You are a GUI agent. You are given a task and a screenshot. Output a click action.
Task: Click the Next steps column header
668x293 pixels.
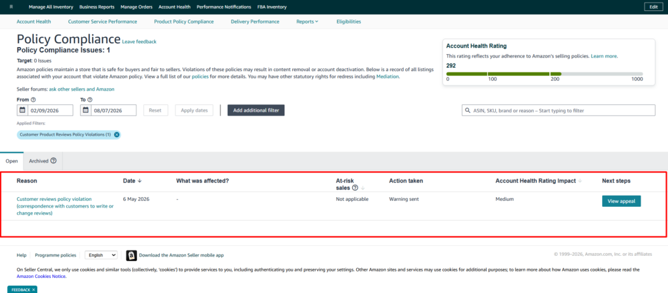[x=616, y=181]
